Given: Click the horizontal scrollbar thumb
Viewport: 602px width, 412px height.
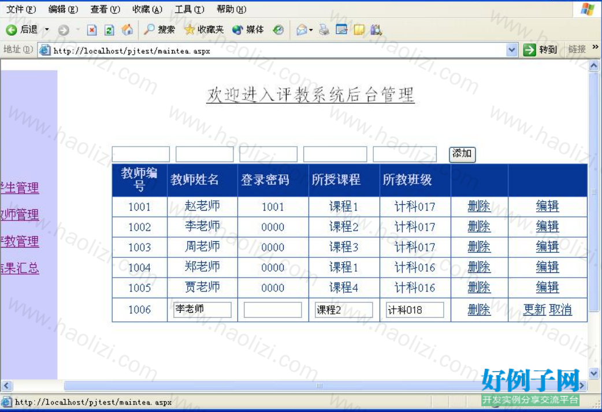Looking at the screenshot, I should (320, 385).
